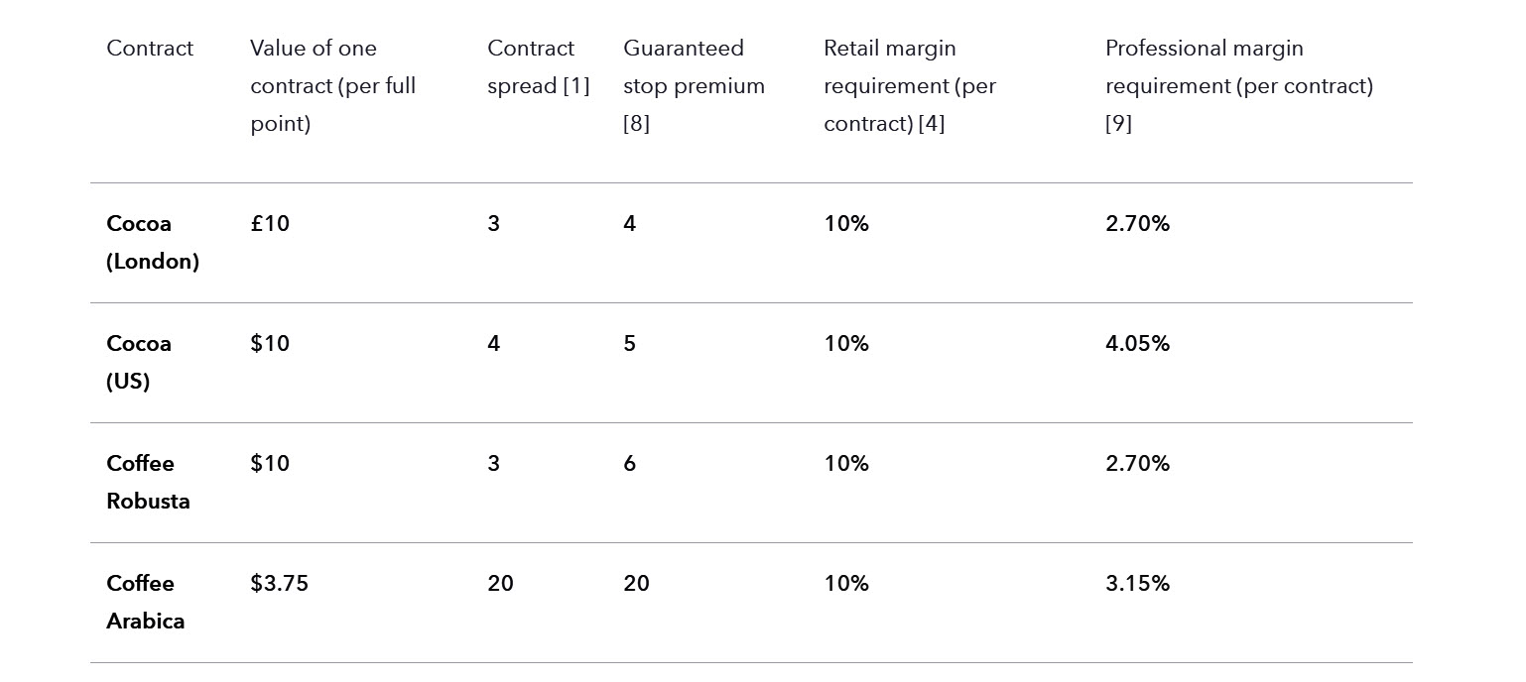Click Cocoa (US) contract spread value 4
The image size is (1526, 682).
(x=493, y=344)
